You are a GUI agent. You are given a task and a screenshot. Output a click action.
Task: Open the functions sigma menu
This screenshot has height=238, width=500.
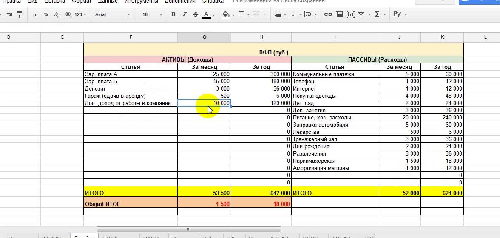click(x=380, y=14)
